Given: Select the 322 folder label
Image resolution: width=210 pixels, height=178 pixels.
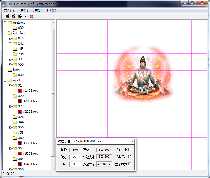Looking at the screenshot, I should pos(21,106).
